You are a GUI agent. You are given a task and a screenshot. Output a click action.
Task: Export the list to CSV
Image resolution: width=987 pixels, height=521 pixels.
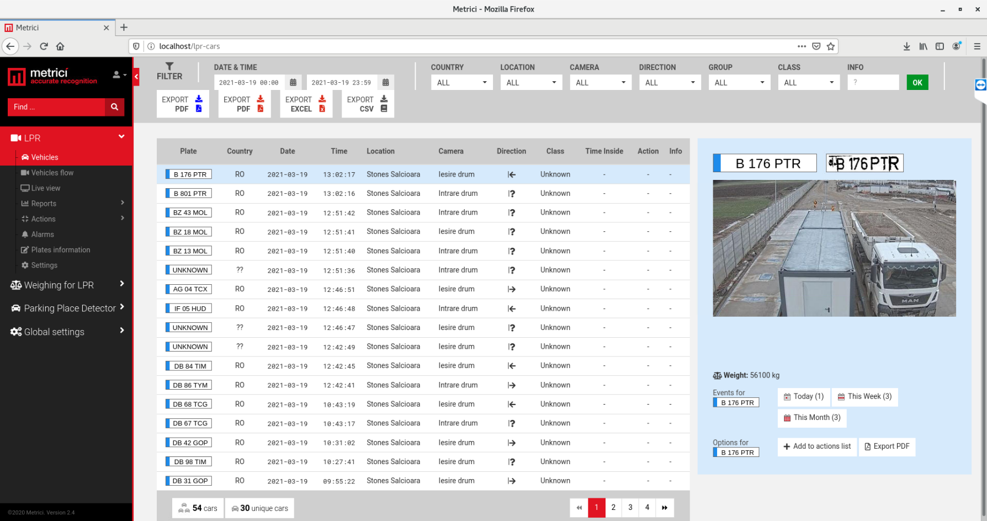[x=368, y=104]
